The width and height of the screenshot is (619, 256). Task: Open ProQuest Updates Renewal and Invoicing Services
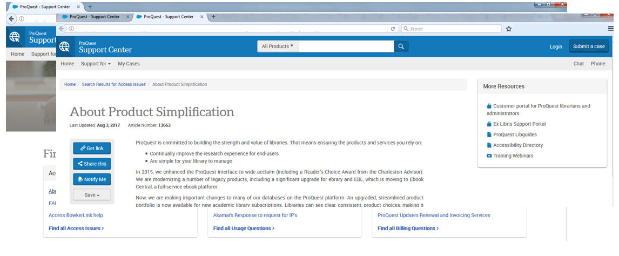tap(434, 215)
